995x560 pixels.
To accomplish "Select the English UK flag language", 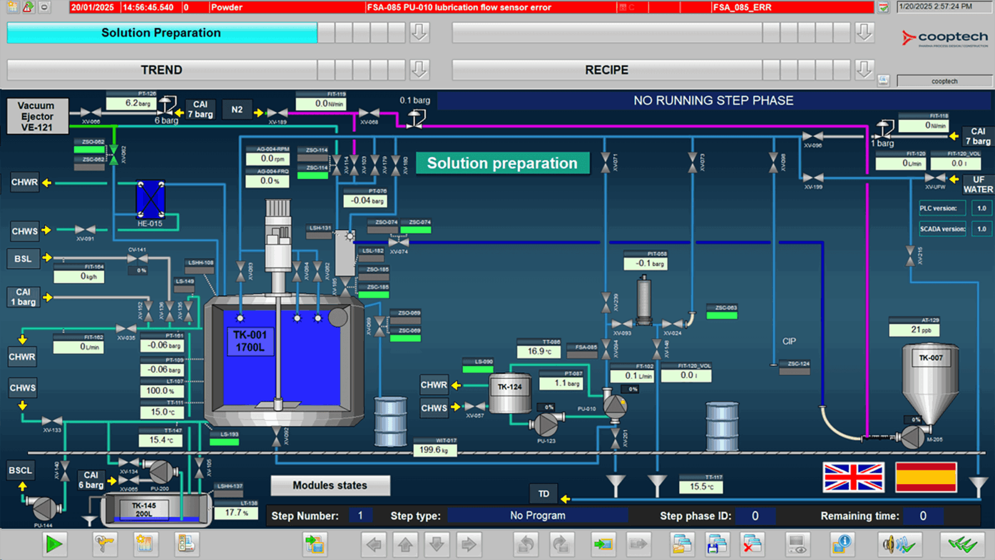I will (853, 477).
